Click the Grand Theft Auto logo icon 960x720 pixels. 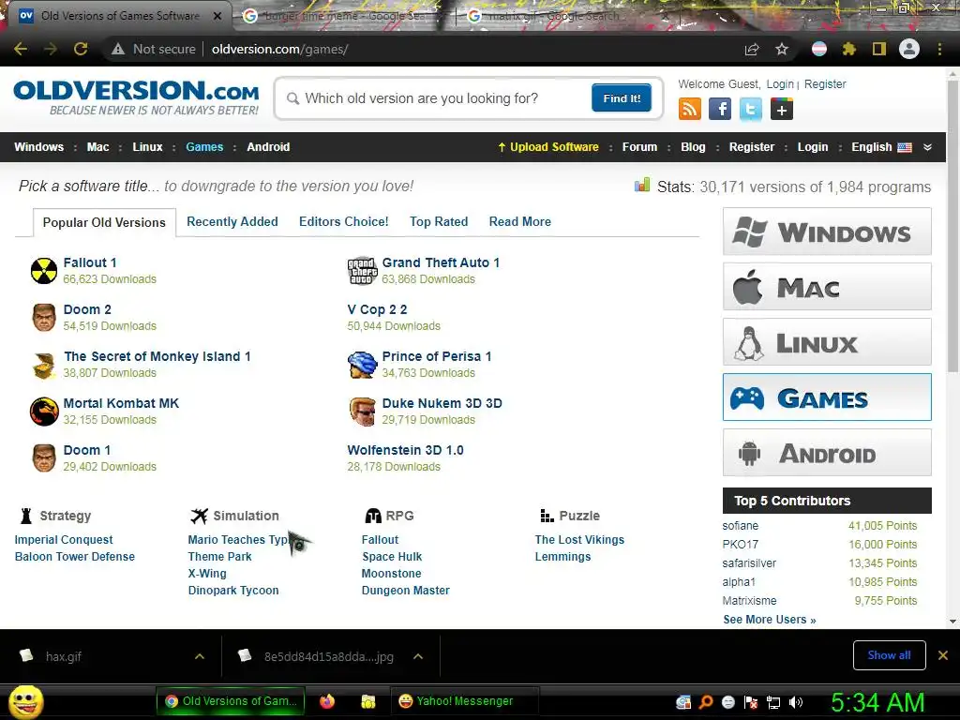click(362, 271)
